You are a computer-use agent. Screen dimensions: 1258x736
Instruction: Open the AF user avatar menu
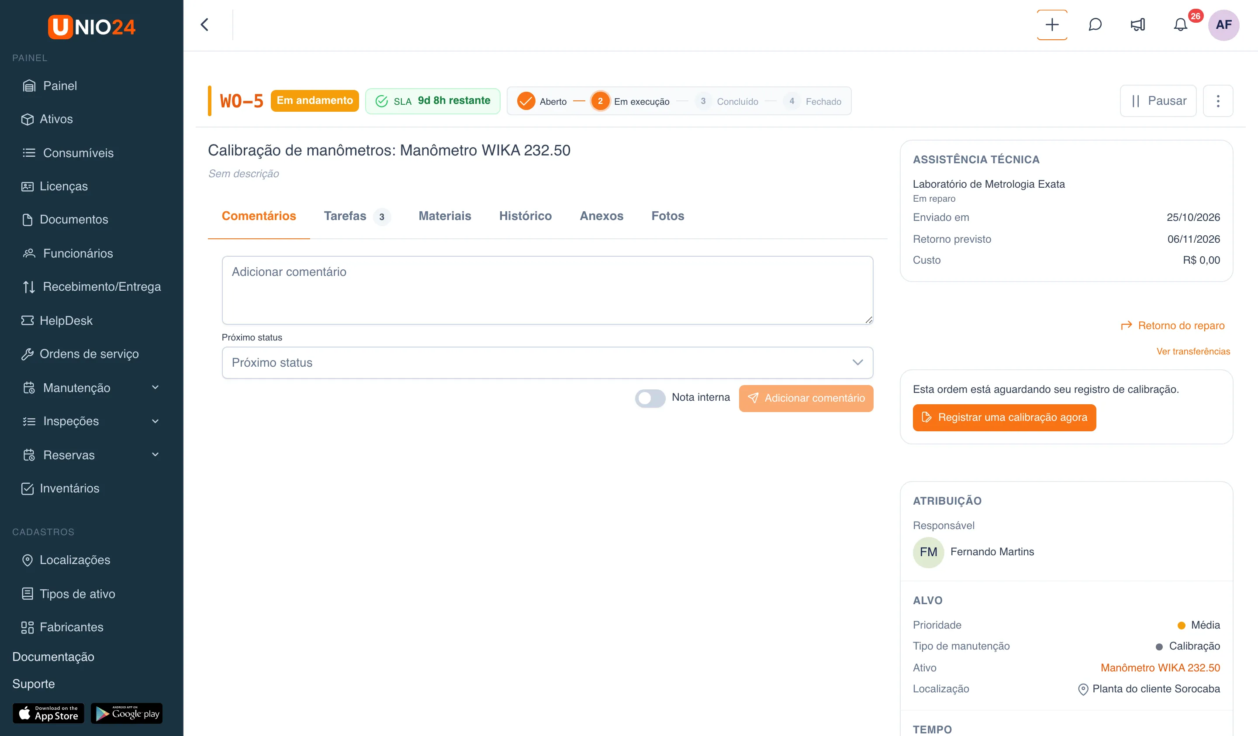pyautogui.click(x=1223, y=24)
